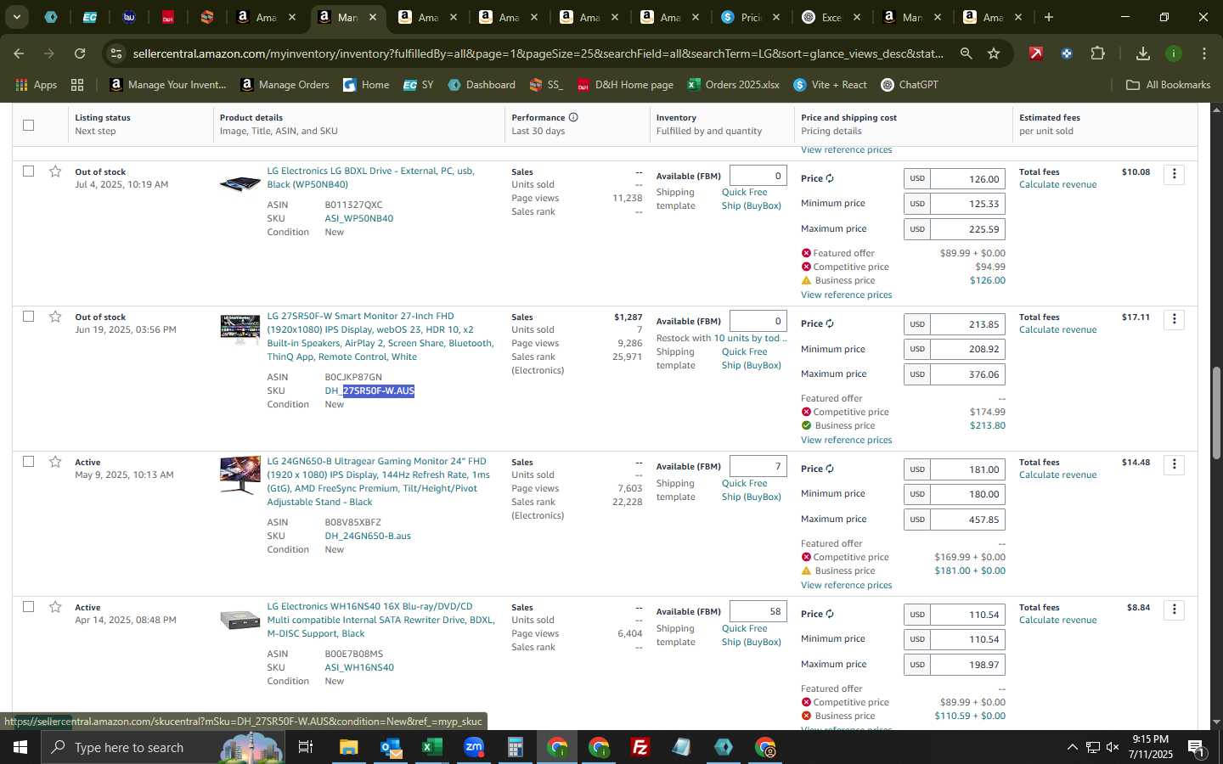
Task: Click the '10 units by tod' restock link
Action: click(x=750, y=338)
